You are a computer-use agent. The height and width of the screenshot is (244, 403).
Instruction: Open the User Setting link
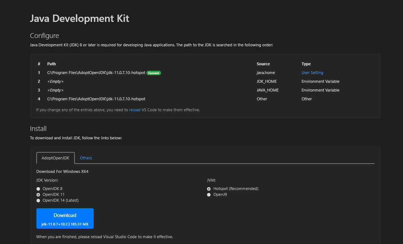pos(312,73)
